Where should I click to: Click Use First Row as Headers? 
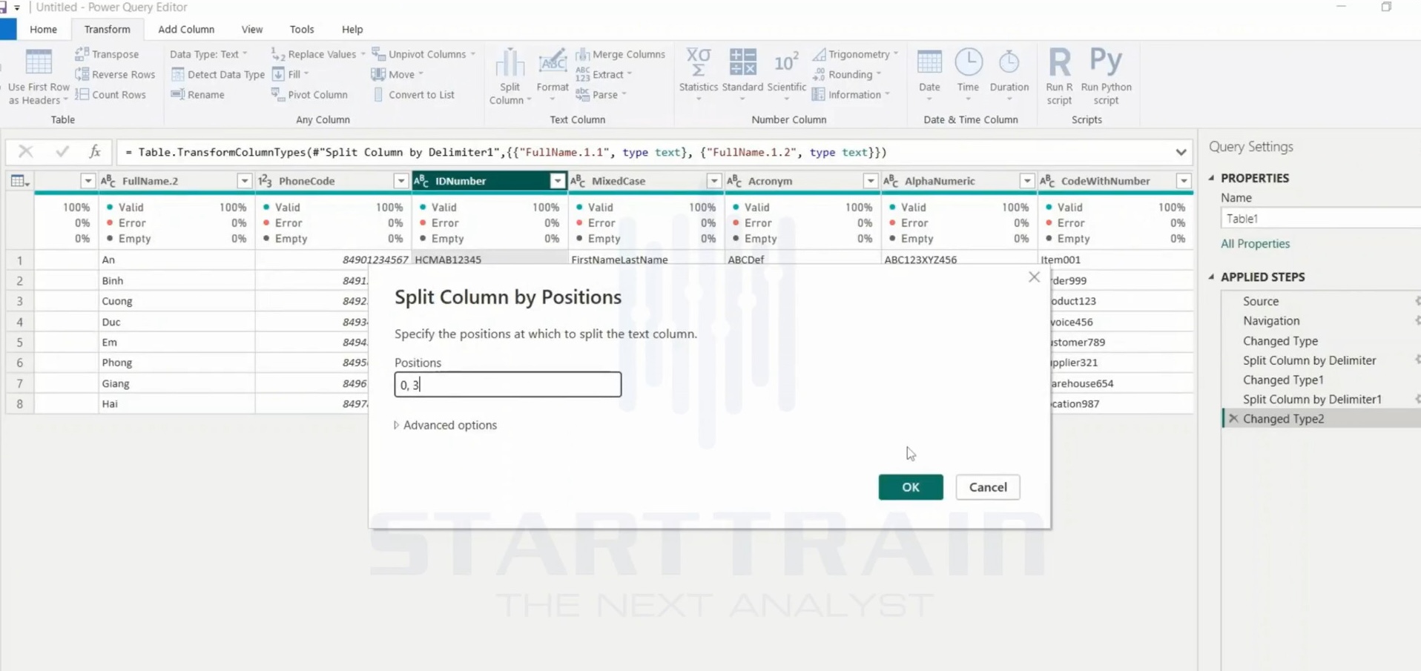pyautogui.click(x=39, y=77)
